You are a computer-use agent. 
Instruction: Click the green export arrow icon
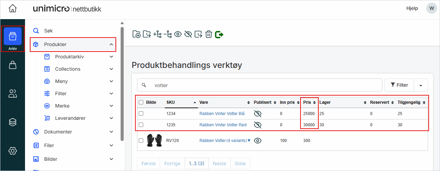point(219,34)
